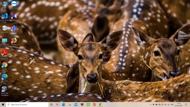Select the Recycle Bin icon
Viewport: 190px width, 107px height.
[5, 29]
